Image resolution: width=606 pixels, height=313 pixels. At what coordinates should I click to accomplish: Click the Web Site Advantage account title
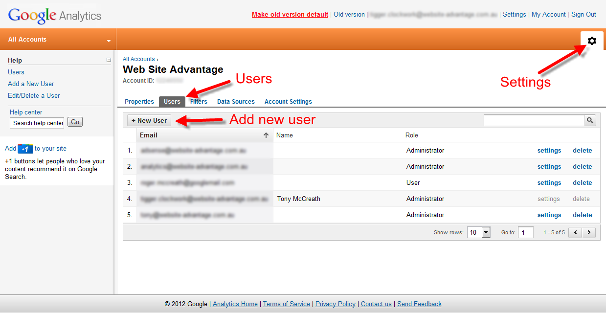pos(173,69)
